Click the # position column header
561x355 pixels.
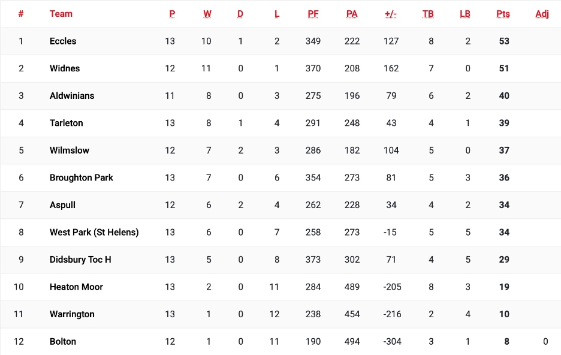tap(21, 14)
